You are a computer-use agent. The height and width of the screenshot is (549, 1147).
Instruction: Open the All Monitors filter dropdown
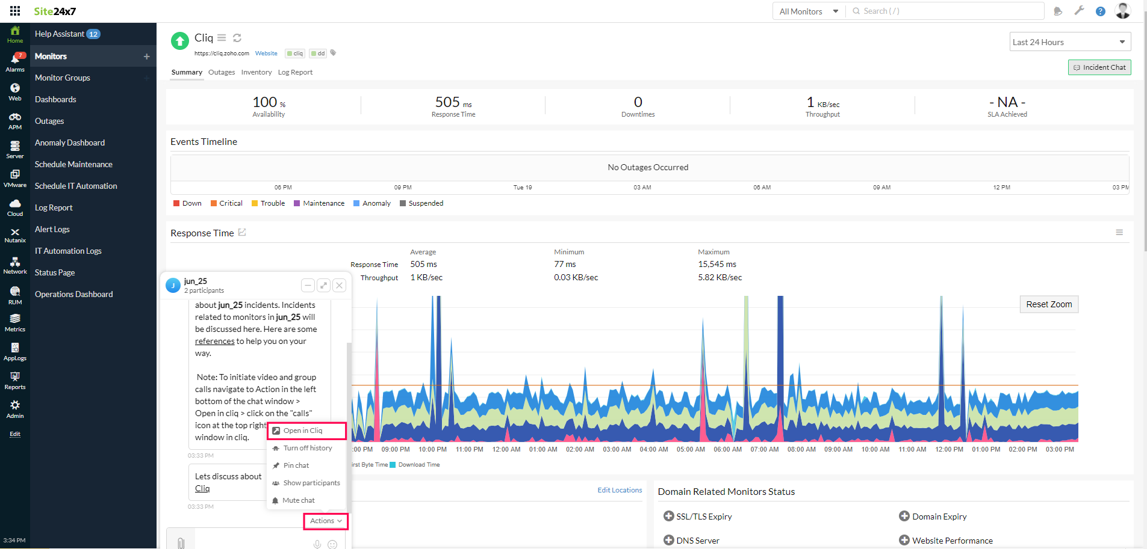(808, 11)
